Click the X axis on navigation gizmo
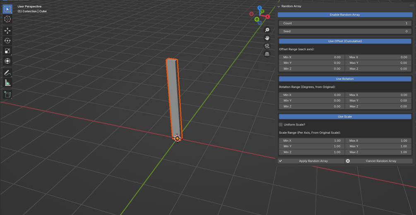This screenshot has height=215, width=416. click(268, 17)
